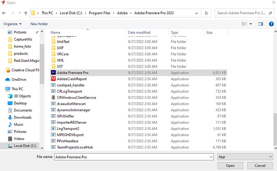Select the Adobe Premiere Pro application icon
This screenshot has width=277, height=171.
tap(53, 73)
